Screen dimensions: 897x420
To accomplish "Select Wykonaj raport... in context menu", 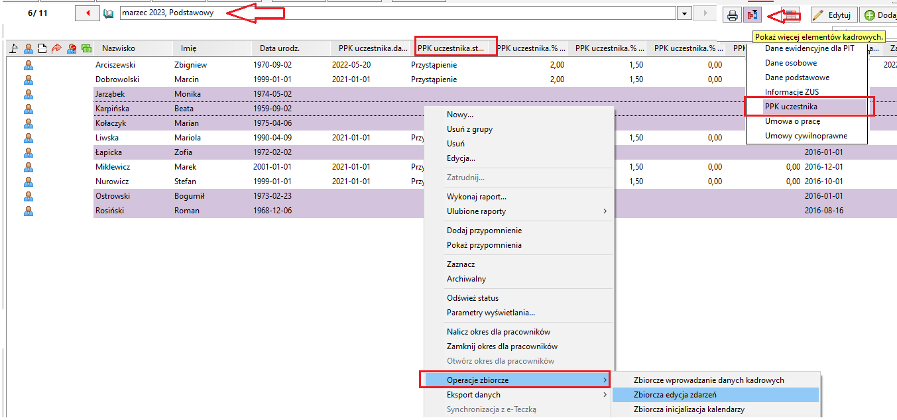I will [477, 197].
